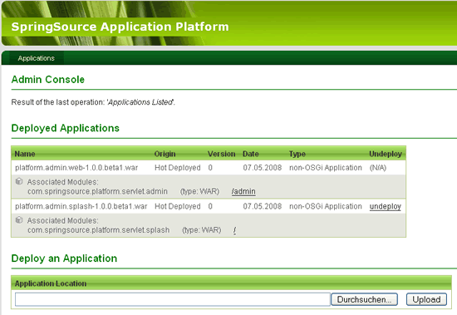Click the module icon for servlet.admin

[x=19, y=181]
